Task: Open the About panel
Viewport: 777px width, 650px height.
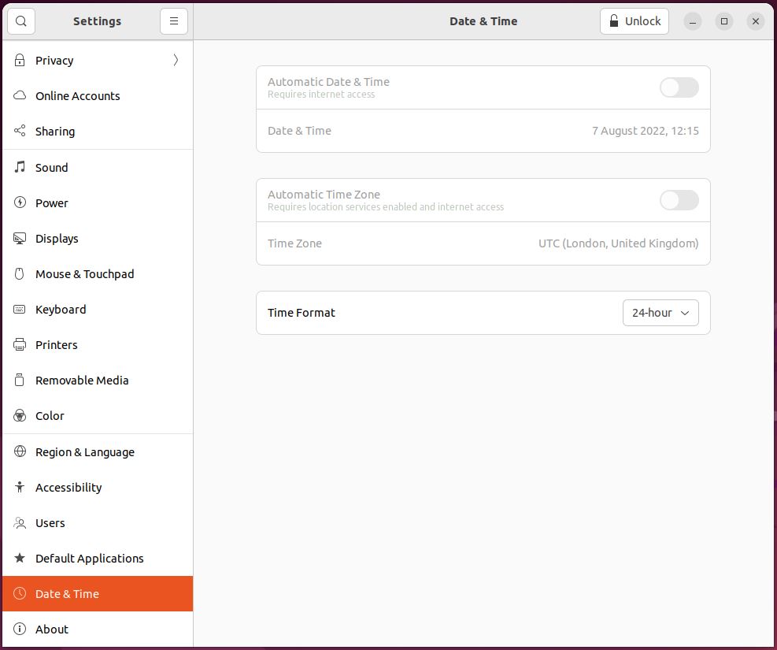Action: click(52, 629)
